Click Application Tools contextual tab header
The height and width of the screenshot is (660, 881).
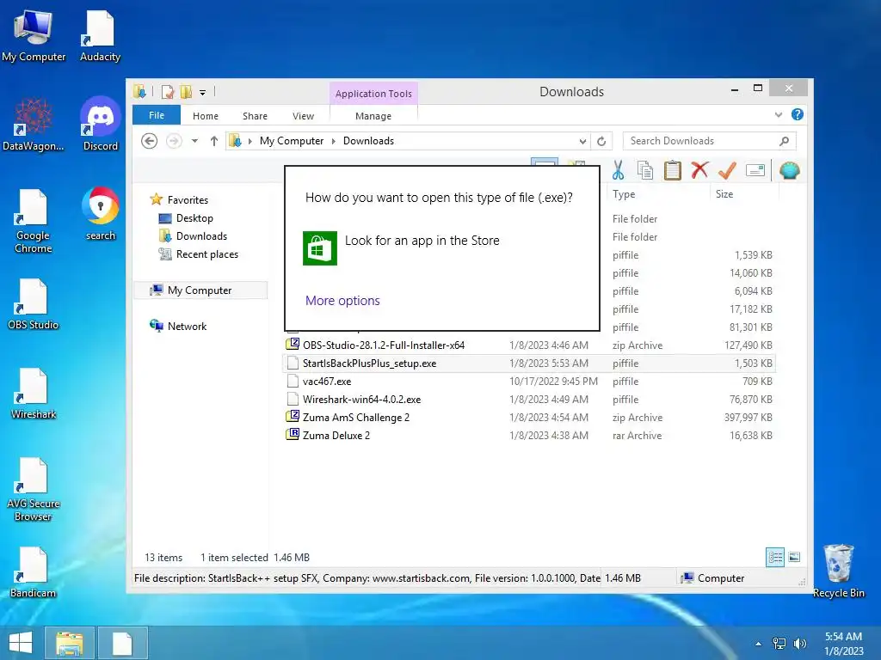373,93
